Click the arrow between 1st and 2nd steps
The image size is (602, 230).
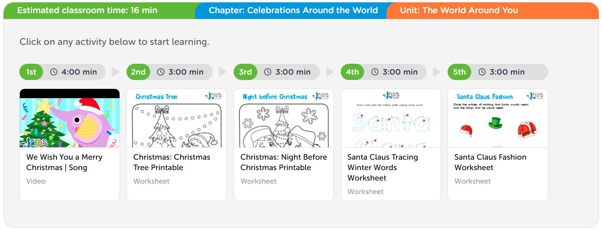(116, 72)
